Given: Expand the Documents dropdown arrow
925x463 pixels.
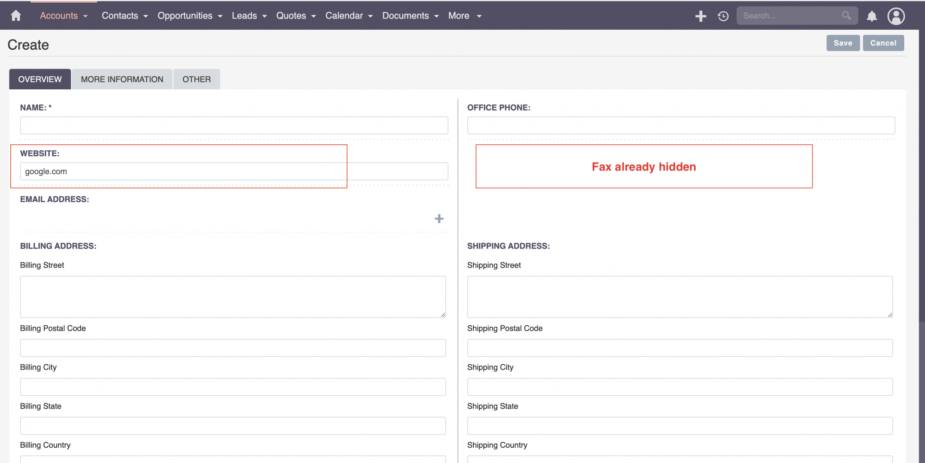Looking at the screenshot, I should click(x=436, y=16).
